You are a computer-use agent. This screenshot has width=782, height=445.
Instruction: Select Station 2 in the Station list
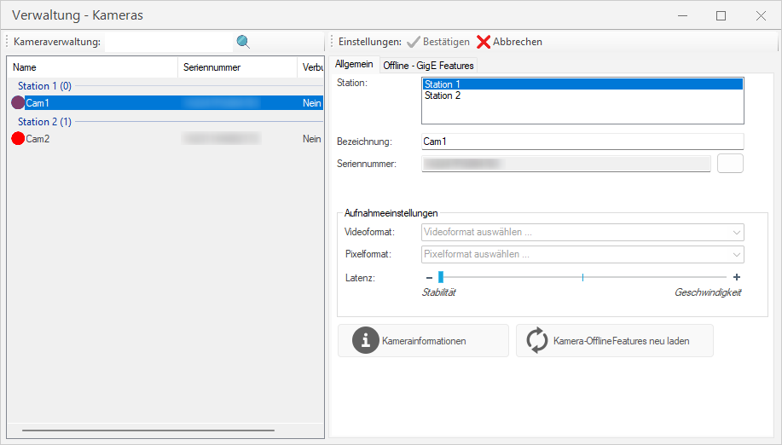click(x=443, y=95)
